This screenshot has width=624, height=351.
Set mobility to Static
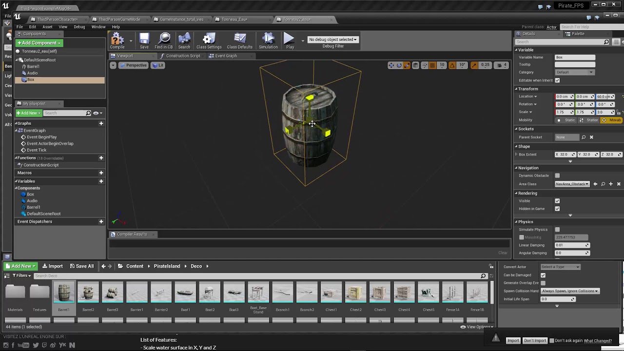566,120
